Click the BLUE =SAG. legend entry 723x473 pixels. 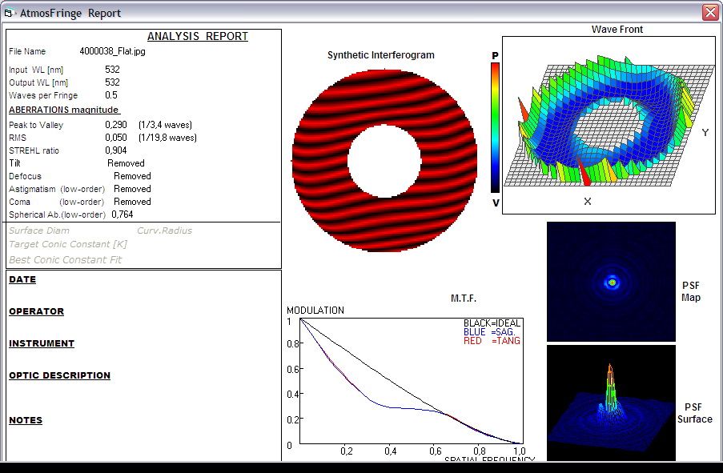pos(489,332)
